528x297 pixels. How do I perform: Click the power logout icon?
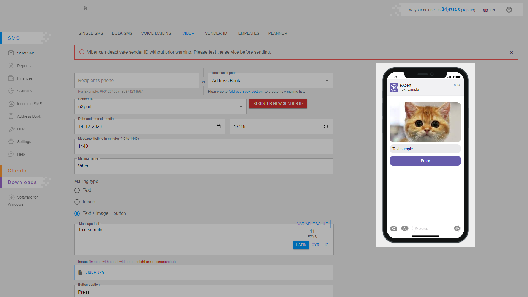pos(509,10)
